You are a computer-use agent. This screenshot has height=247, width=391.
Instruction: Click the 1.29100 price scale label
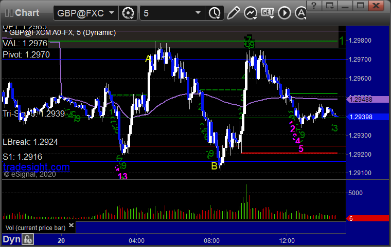(x=360, y=173)
